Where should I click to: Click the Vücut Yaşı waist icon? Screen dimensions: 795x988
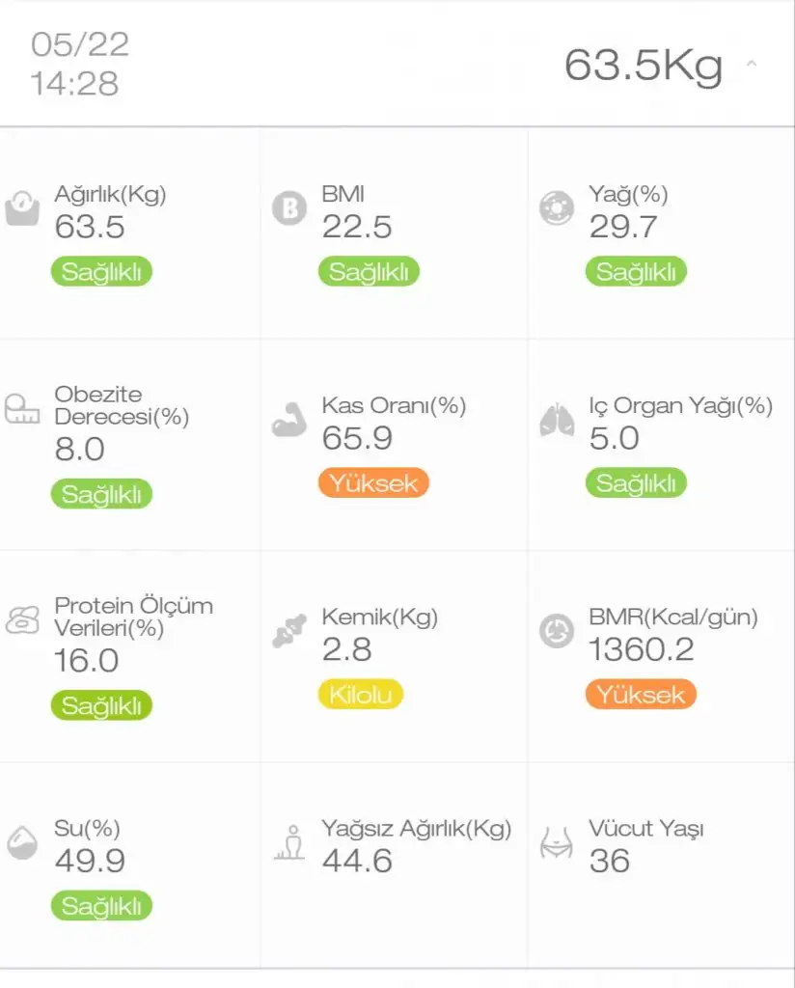tap(556, 842)
